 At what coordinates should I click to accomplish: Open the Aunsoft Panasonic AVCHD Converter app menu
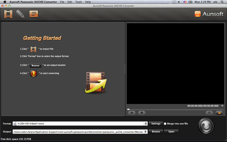click(33, 2)
